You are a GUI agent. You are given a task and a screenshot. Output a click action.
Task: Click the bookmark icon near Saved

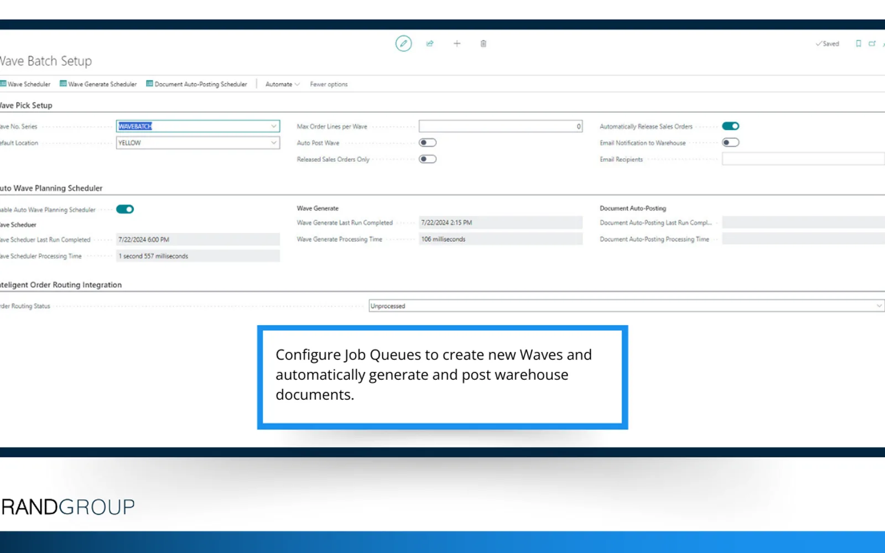(858, 43)
